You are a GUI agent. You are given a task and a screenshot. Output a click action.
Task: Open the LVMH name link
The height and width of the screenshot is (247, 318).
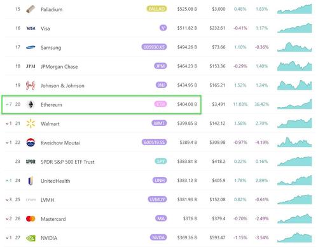pyautogui.click(x=47, y=200)
